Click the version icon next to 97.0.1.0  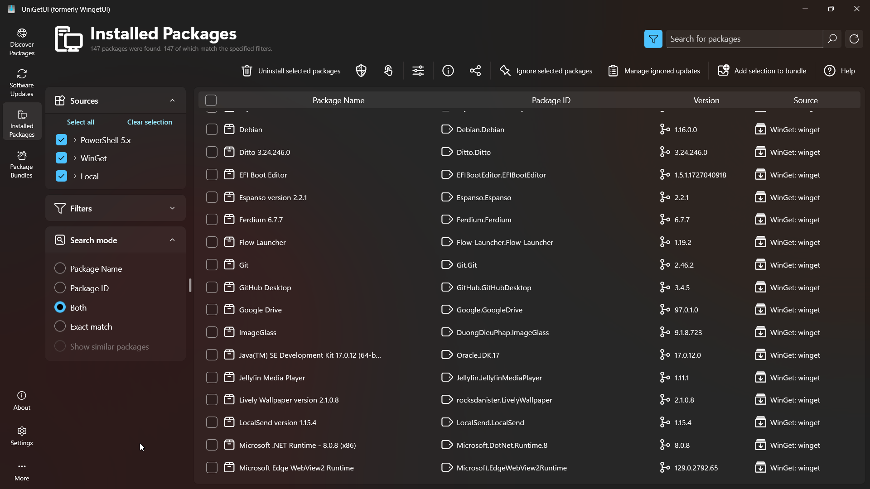pos(665,309)
